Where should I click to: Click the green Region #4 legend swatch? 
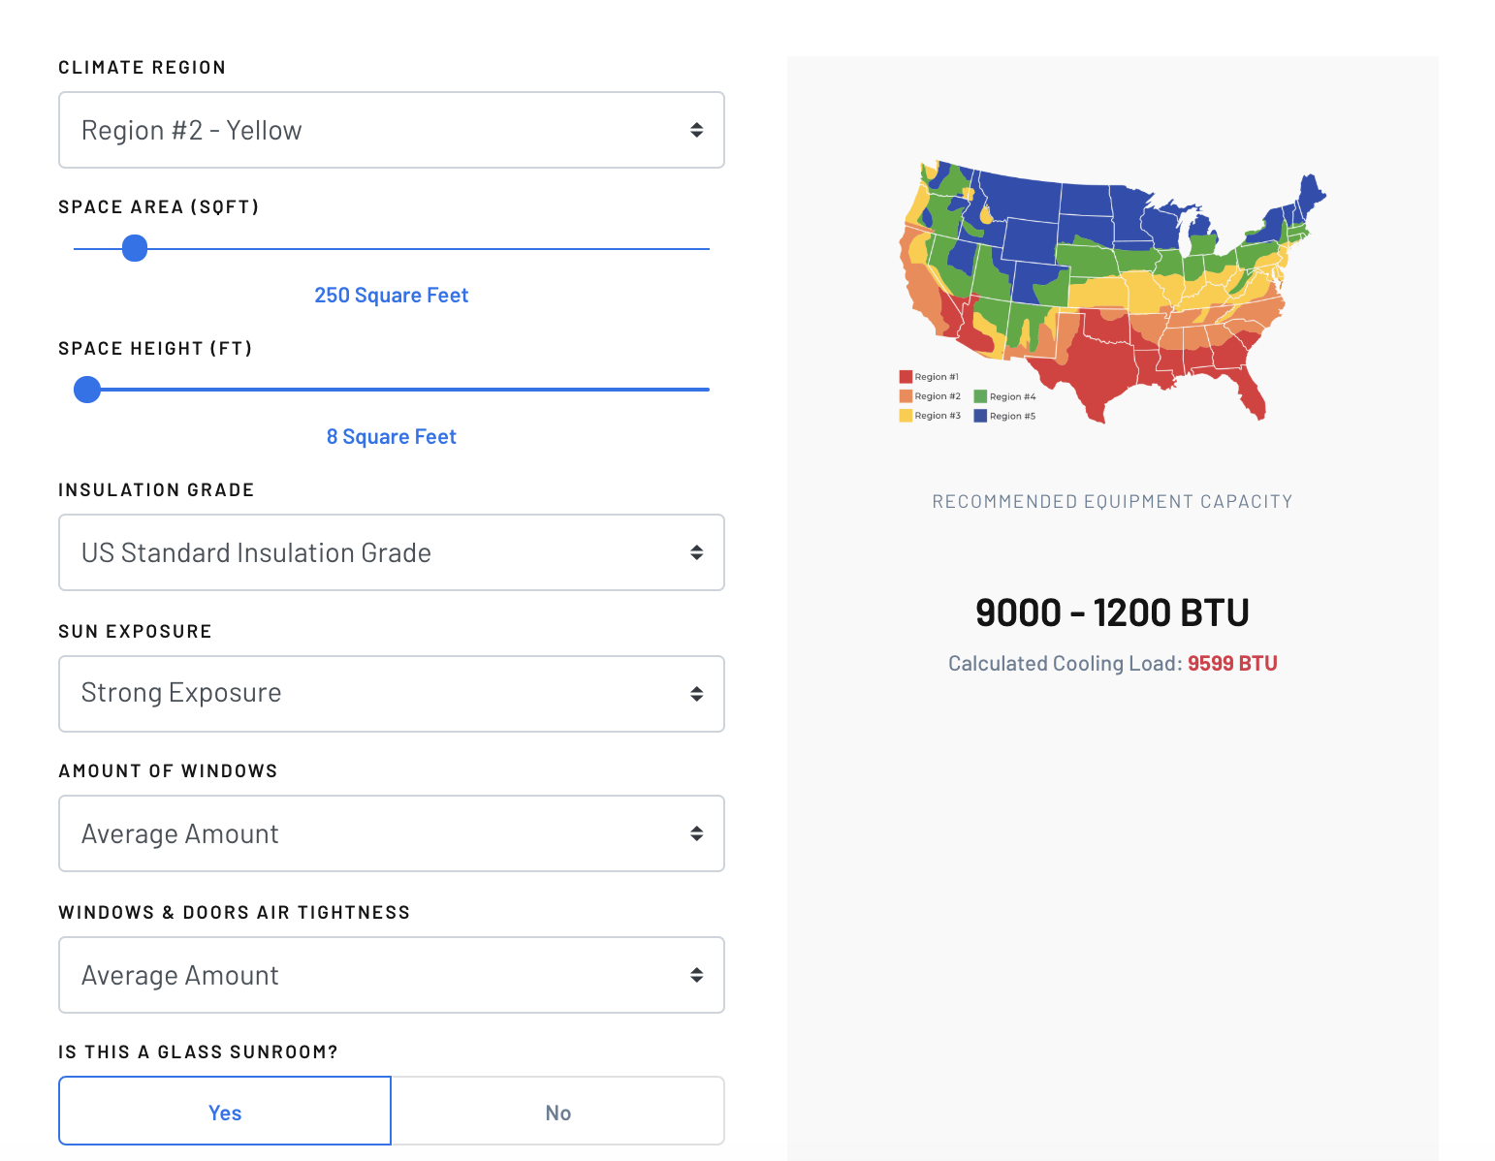980,396
